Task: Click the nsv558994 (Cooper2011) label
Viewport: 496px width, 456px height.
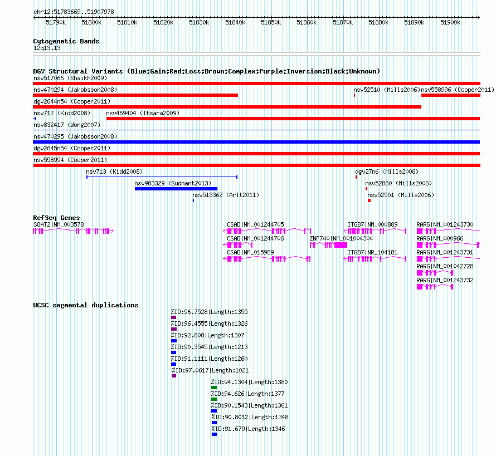Action: coord(70,160)
